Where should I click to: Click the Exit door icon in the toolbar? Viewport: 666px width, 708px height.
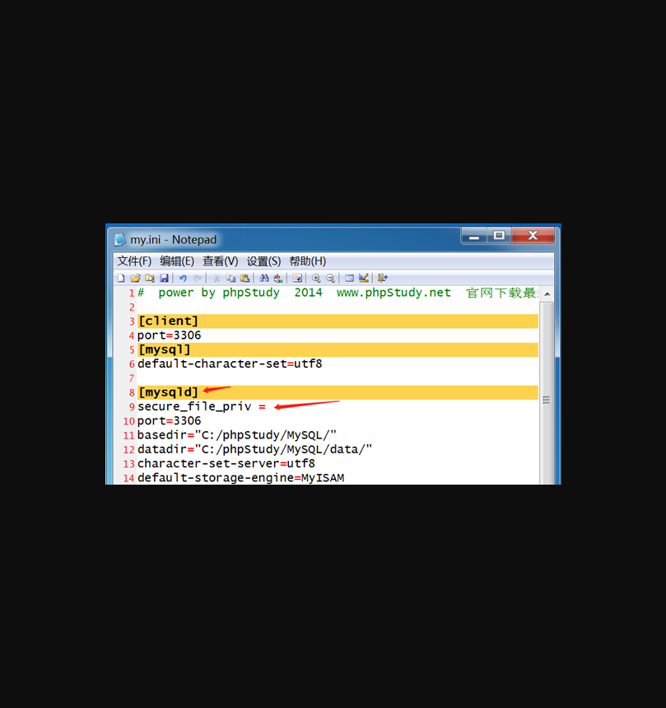click(383, 279)
